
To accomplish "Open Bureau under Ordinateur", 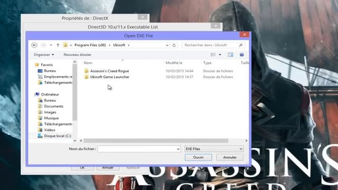I will pos(50,100).
